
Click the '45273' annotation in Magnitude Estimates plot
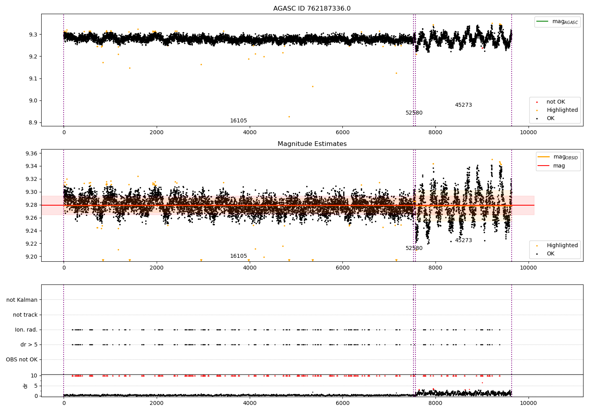(x=463, y=241)
